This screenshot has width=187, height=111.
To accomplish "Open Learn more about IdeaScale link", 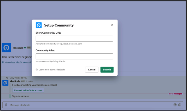I will coord(52,70).
